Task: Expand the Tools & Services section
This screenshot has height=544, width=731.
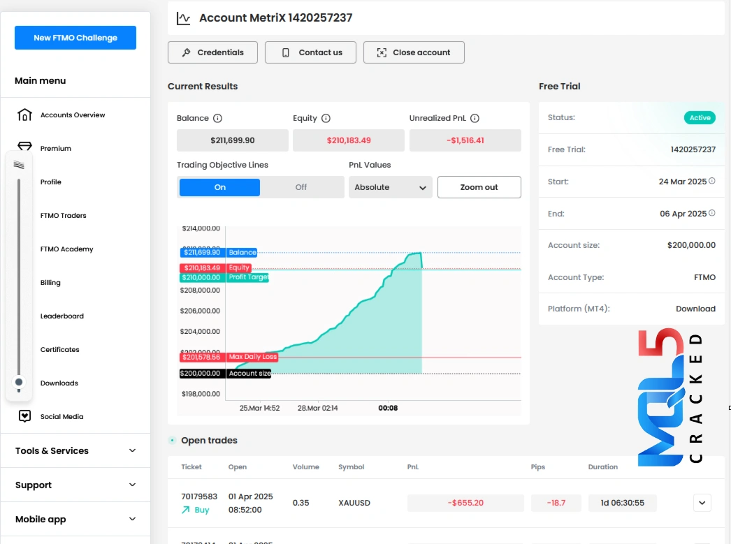Action: coord(75,450)
